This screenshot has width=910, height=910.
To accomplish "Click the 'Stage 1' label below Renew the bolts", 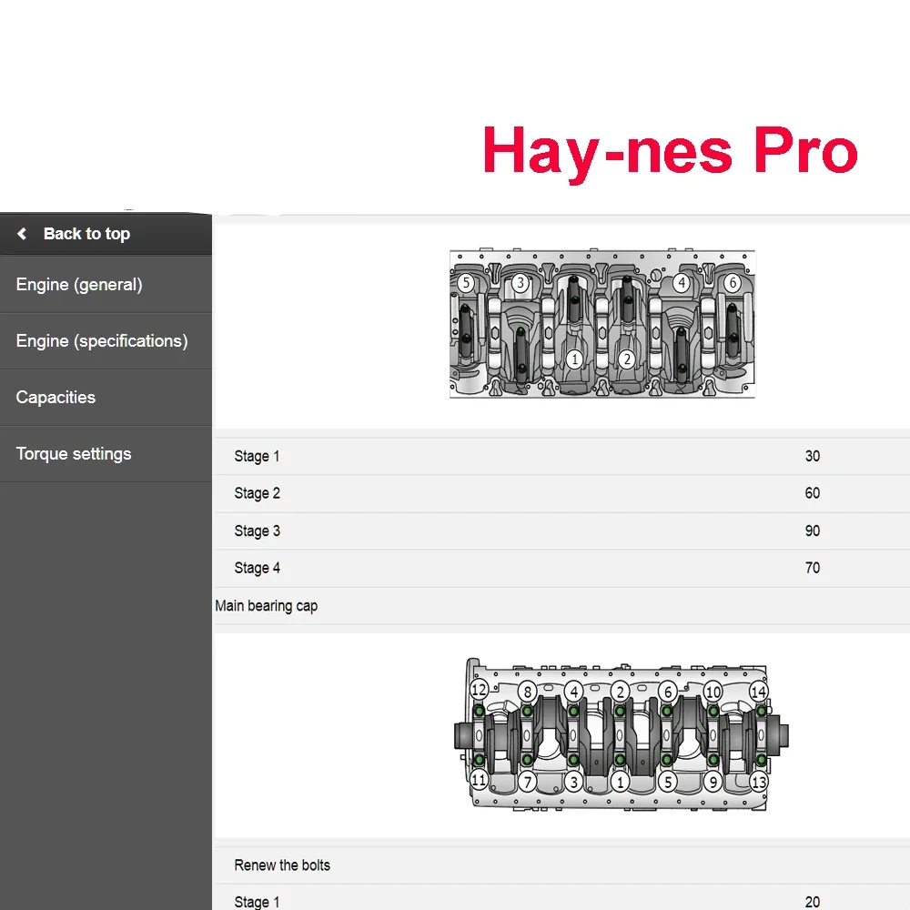I will coord(257,902).
